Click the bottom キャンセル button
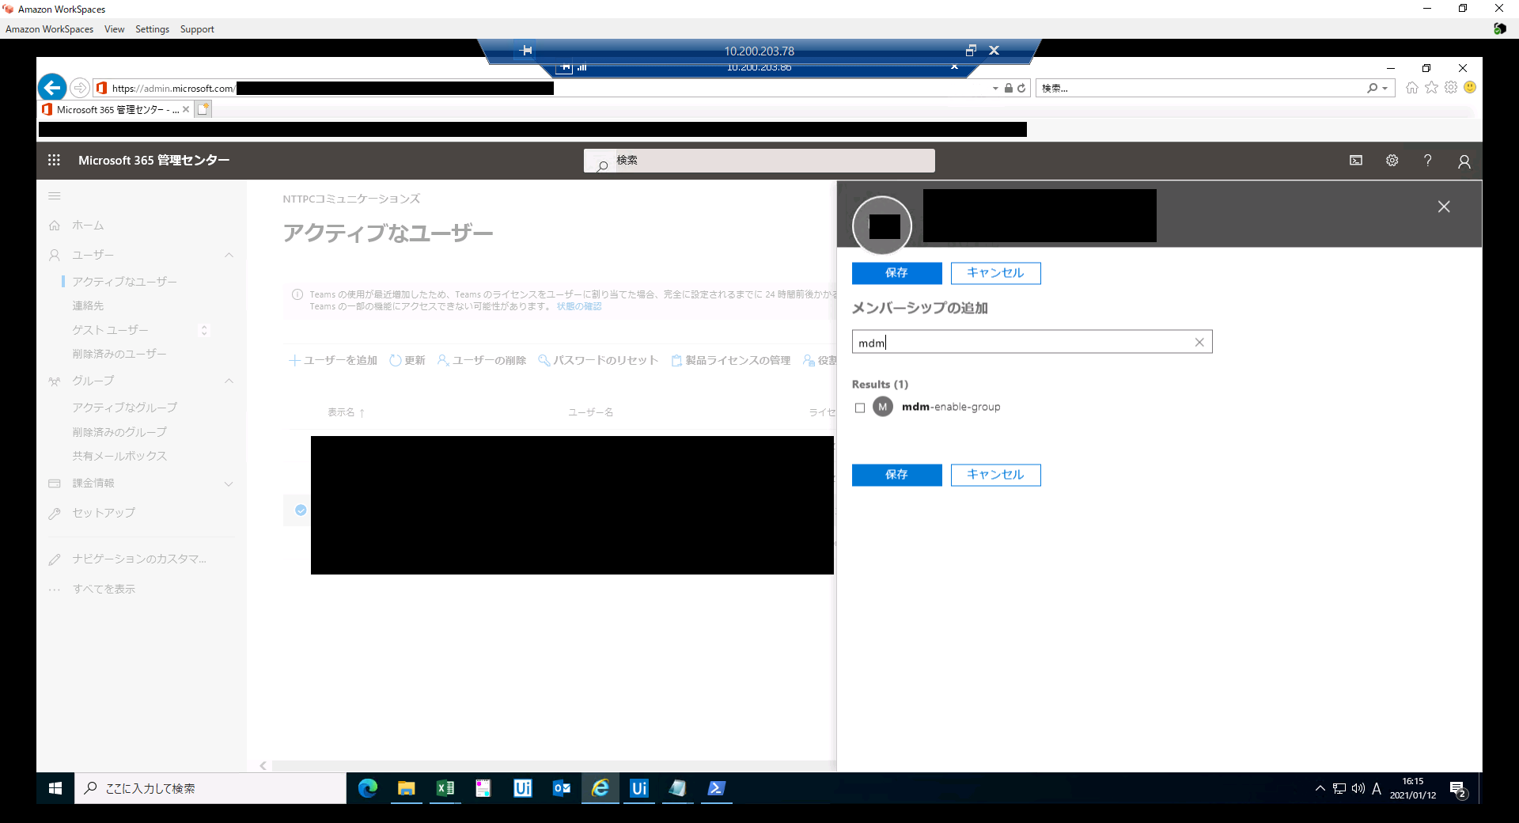The width and height of the screenshot is (1519, 823). [x=995, y=475]
